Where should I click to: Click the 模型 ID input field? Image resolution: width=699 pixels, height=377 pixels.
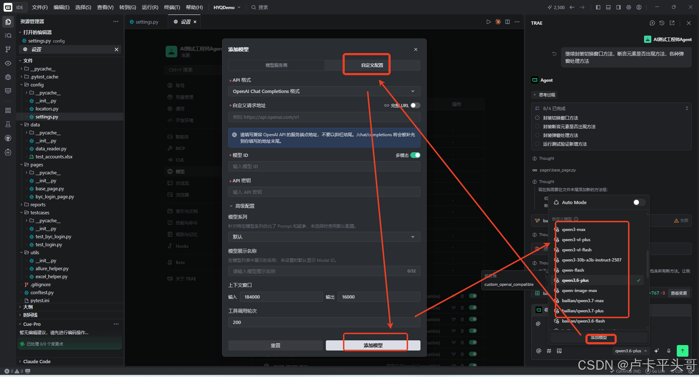[324, 166]
